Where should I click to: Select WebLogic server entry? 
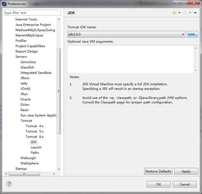[x=28, y=158]
